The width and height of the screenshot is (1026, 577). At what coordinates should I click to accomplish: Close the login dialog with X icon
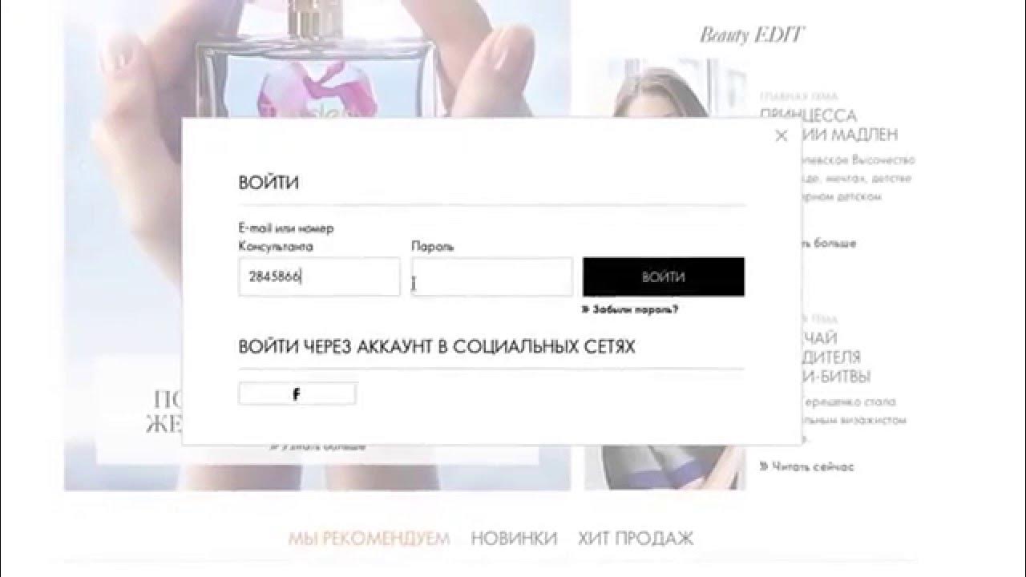(x=782, y=136)
